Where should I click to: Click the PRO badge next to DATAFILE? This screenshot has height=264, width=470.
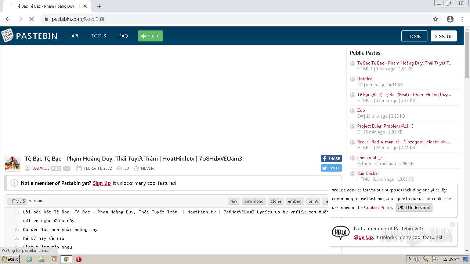(56, 168)
